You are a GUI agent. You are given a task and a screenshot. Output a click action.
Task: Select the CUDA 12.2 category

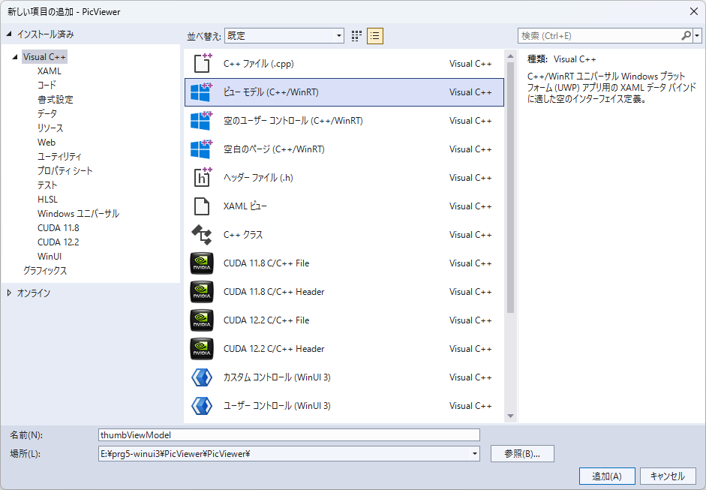tap(58, 242)
